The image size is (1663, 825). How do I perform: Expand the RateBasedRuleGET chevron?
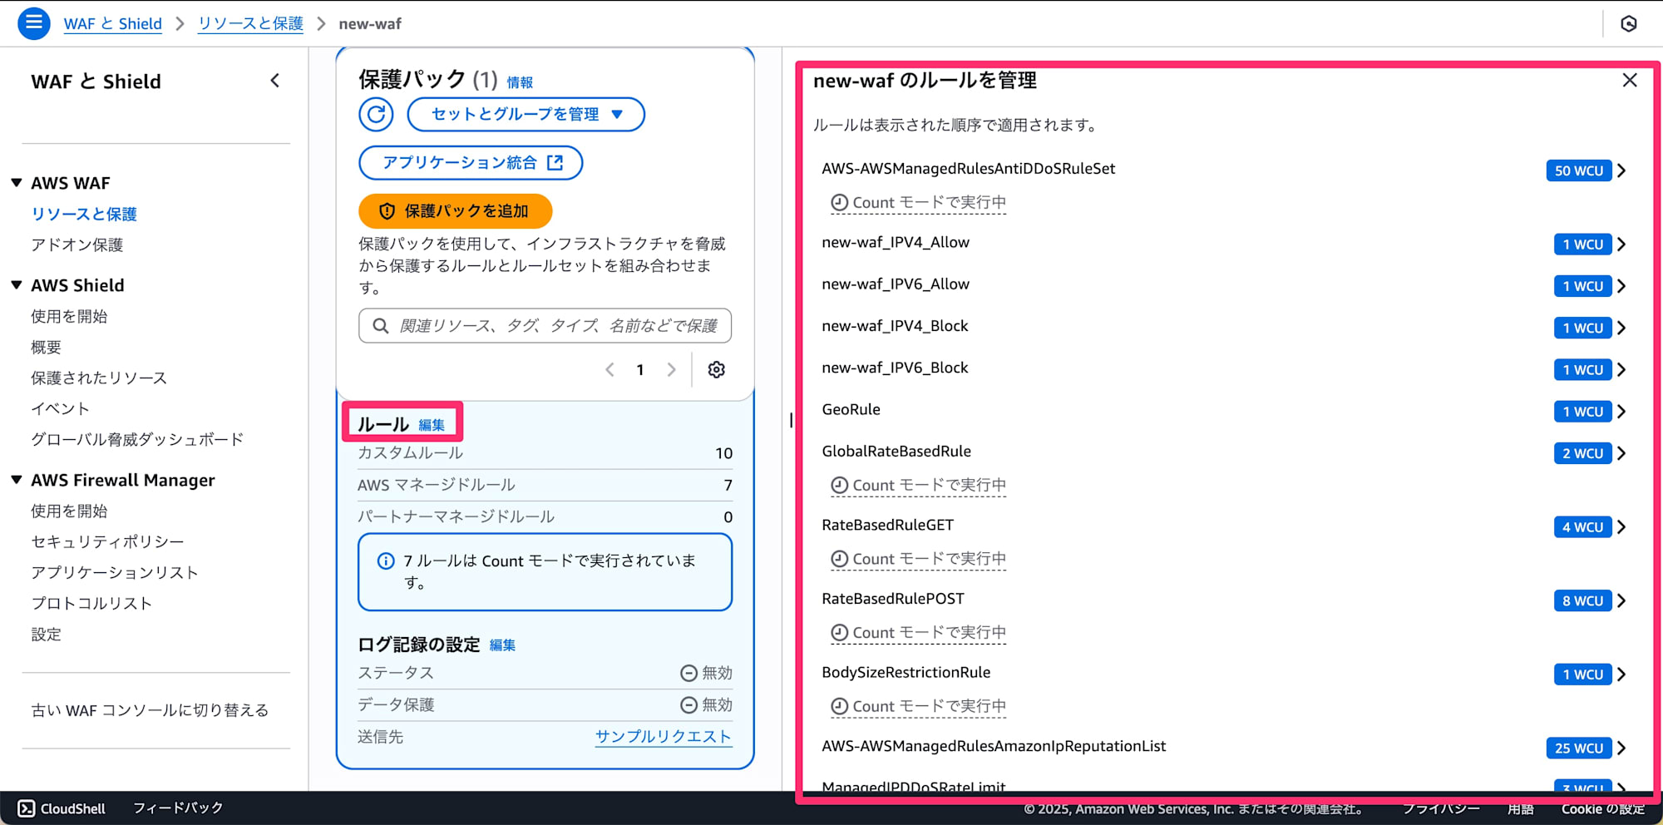point(1621,527)
